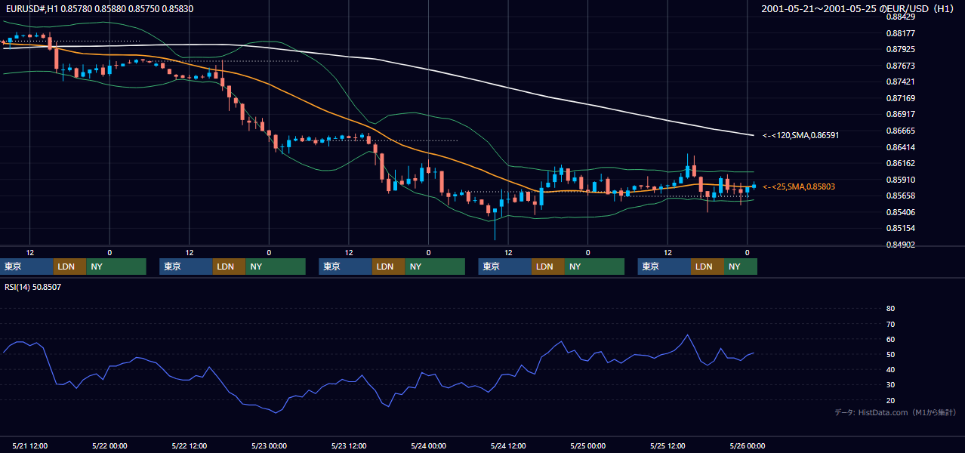This screenshot has height=453, width=965.
Task: Select the 5/23 00:00 date axis label
Action: (269, 445)
